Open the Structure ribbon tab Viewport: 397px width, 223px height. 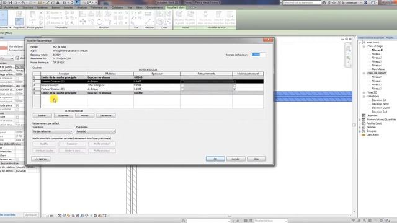28,7
